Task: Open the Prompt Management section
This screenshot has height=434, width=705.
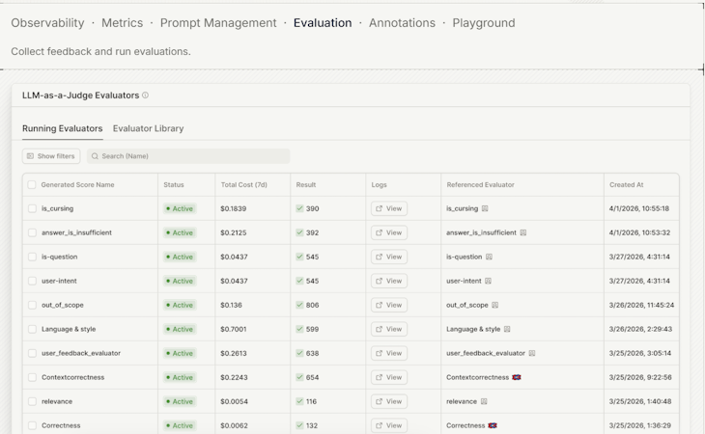Action: (x=218, y=23)
